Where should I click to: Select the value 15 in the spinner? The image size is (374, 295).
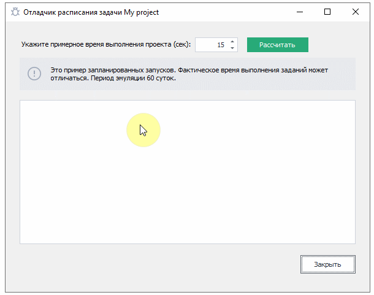pyautogui.click(x=221, y=45)
